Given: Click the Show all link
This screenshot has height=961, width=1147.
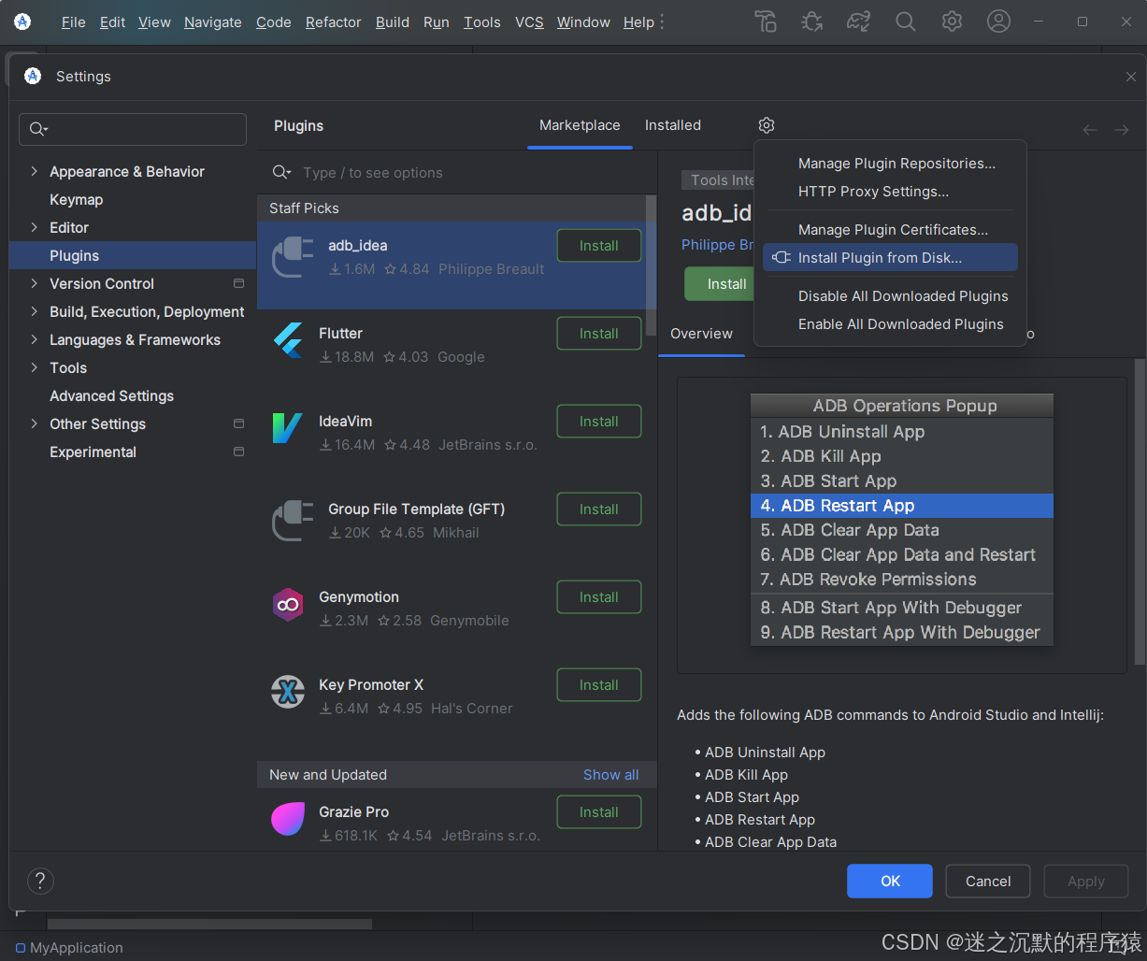Looking at the screenshot, I should pyautogui.click(x=610, y=775).
